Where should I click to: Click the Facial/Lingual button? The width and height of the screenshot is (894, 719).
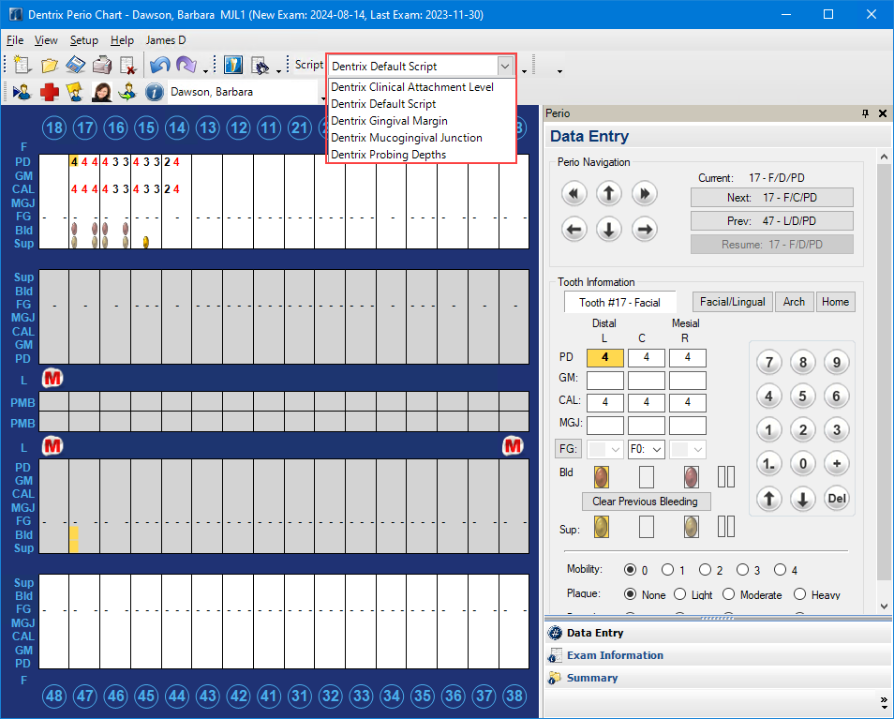(732, 302)
